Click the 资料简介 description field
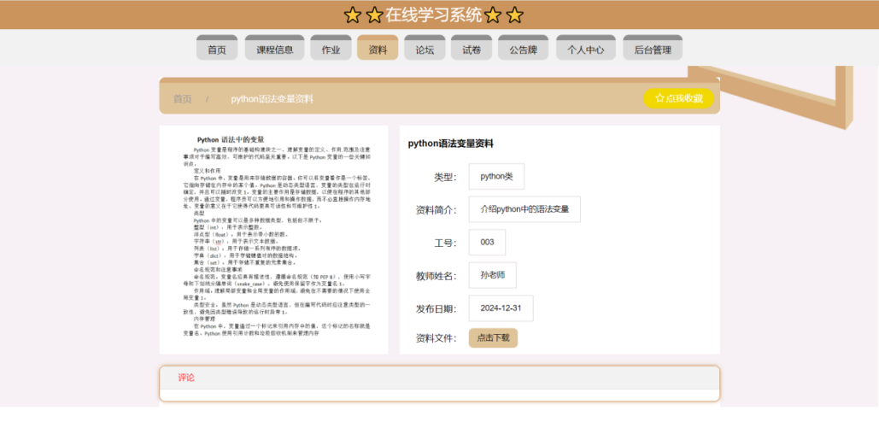879x422 pixels. [x=524, y=209]
